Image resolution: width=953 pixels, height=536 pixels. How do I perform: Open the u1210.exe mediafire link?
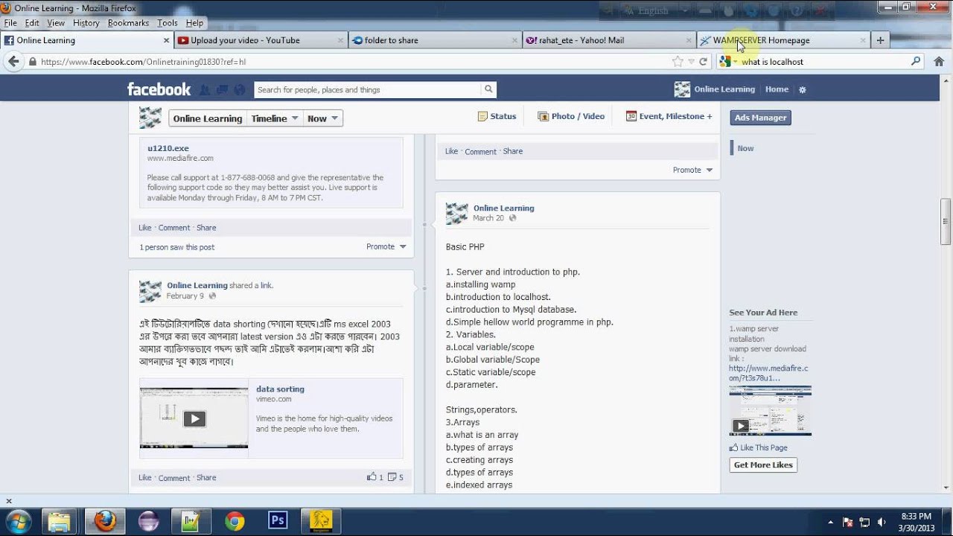click(168, 148)
